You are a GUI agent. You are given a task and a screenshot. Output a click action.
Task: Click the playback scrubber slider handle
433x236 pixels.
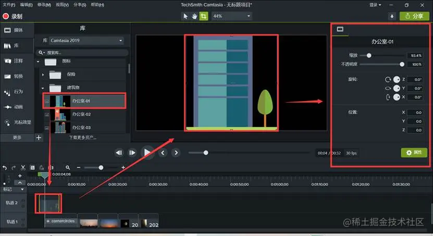coord(206,153)
